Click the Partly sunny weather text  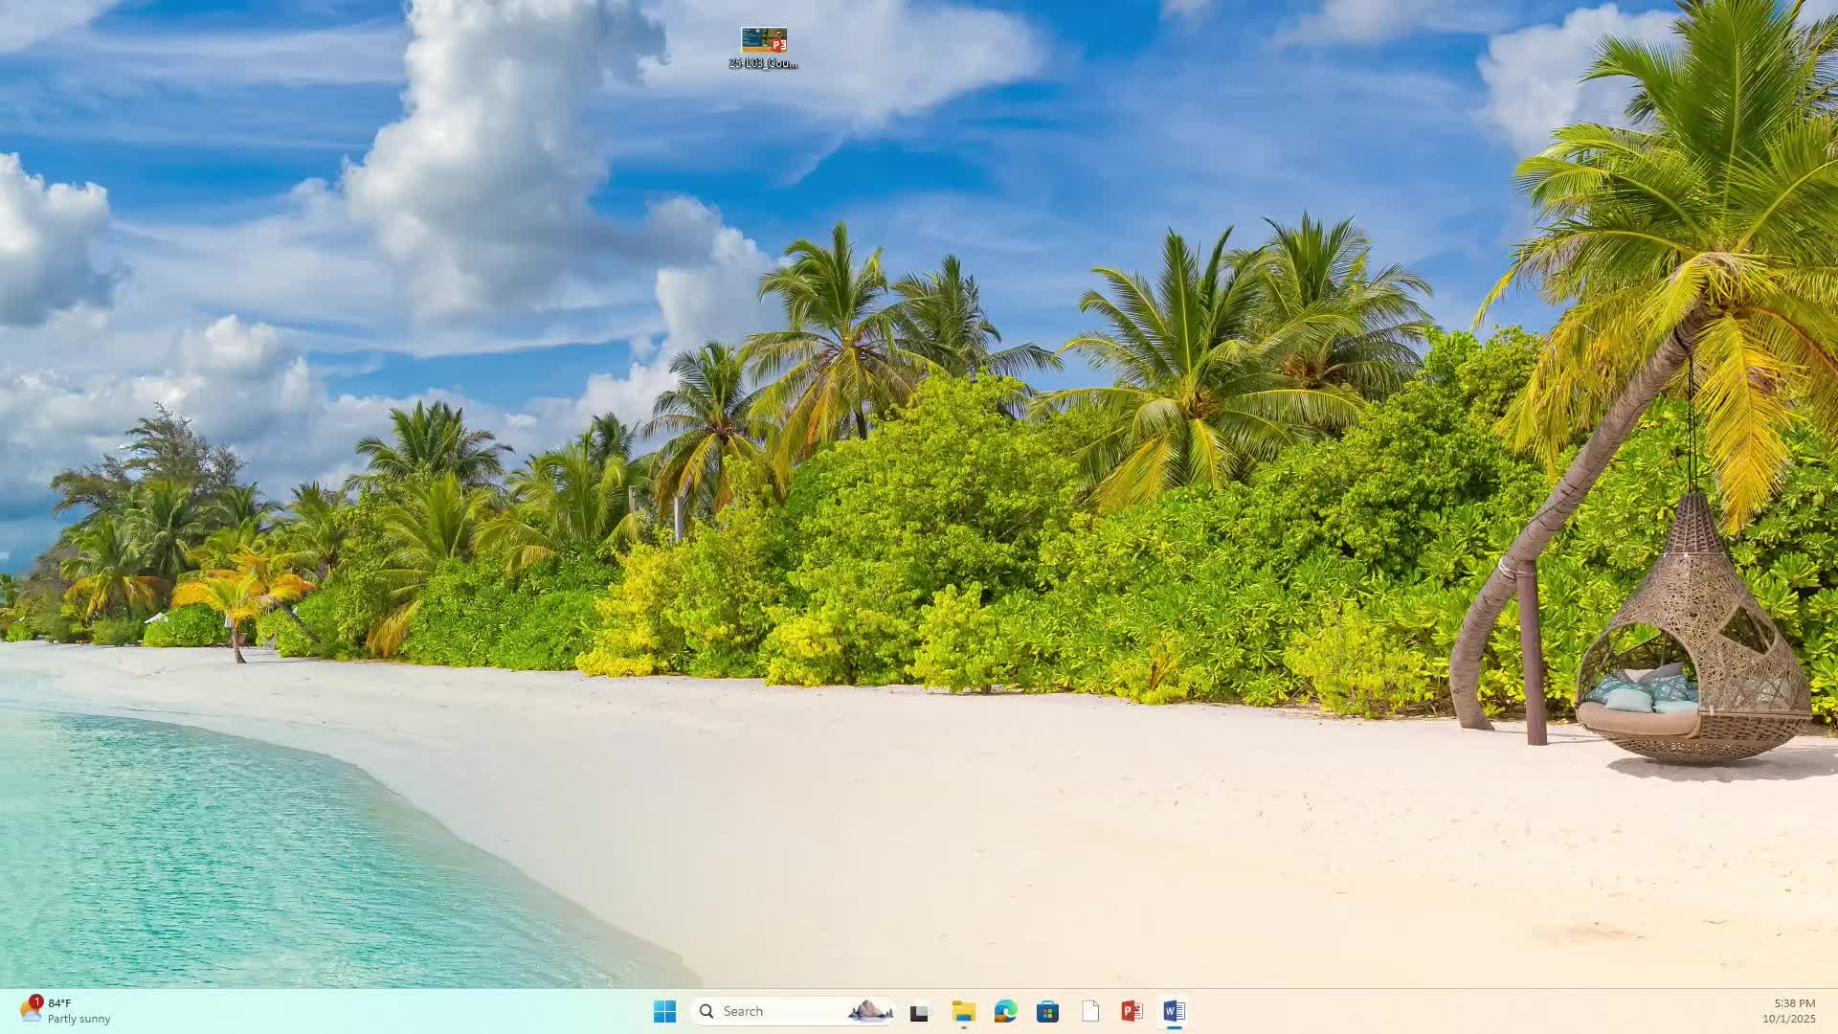(x=78, y=1019)
